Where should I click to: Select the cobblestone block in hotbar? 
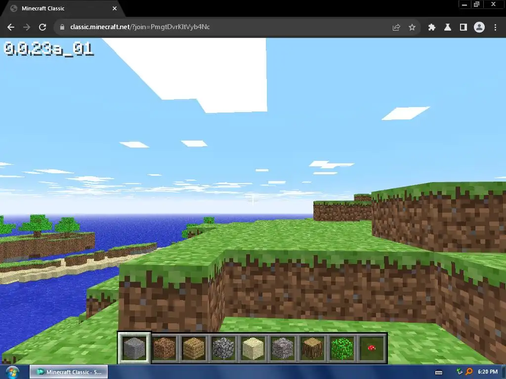[x=223, y=348]
